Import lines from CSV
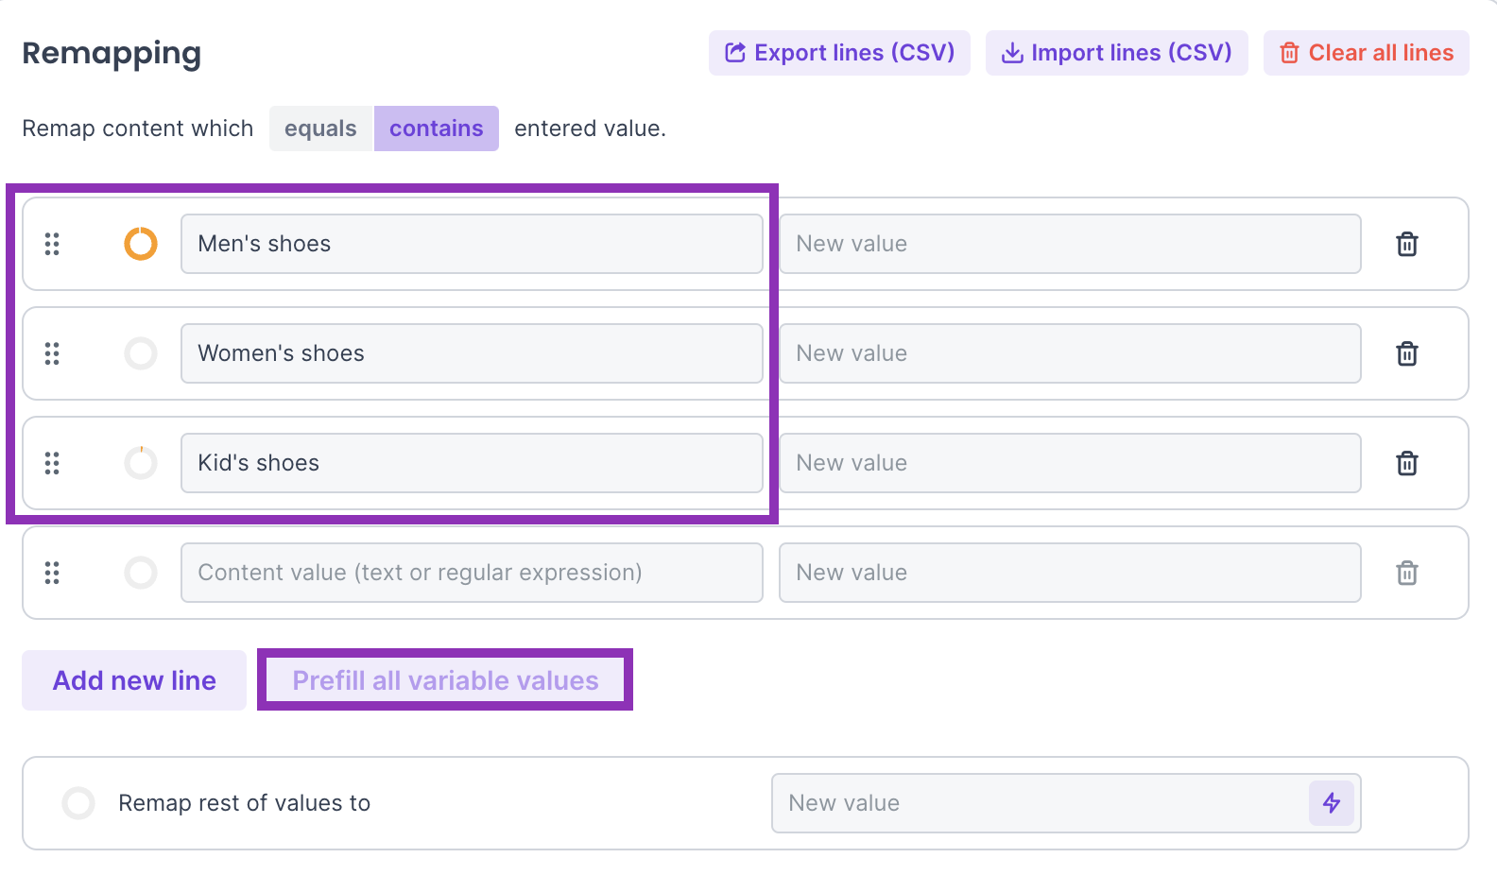This screenshot has width=1497, height=875. (1116, 53)
